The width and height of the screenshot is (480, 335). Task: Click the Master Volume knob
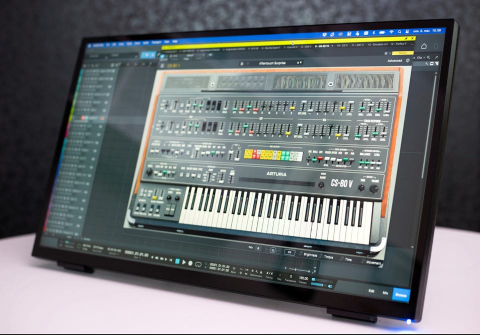(374, 188)
